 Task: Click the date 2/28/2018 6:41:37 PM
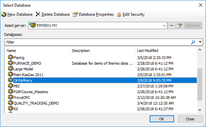[x=155, y=109]
